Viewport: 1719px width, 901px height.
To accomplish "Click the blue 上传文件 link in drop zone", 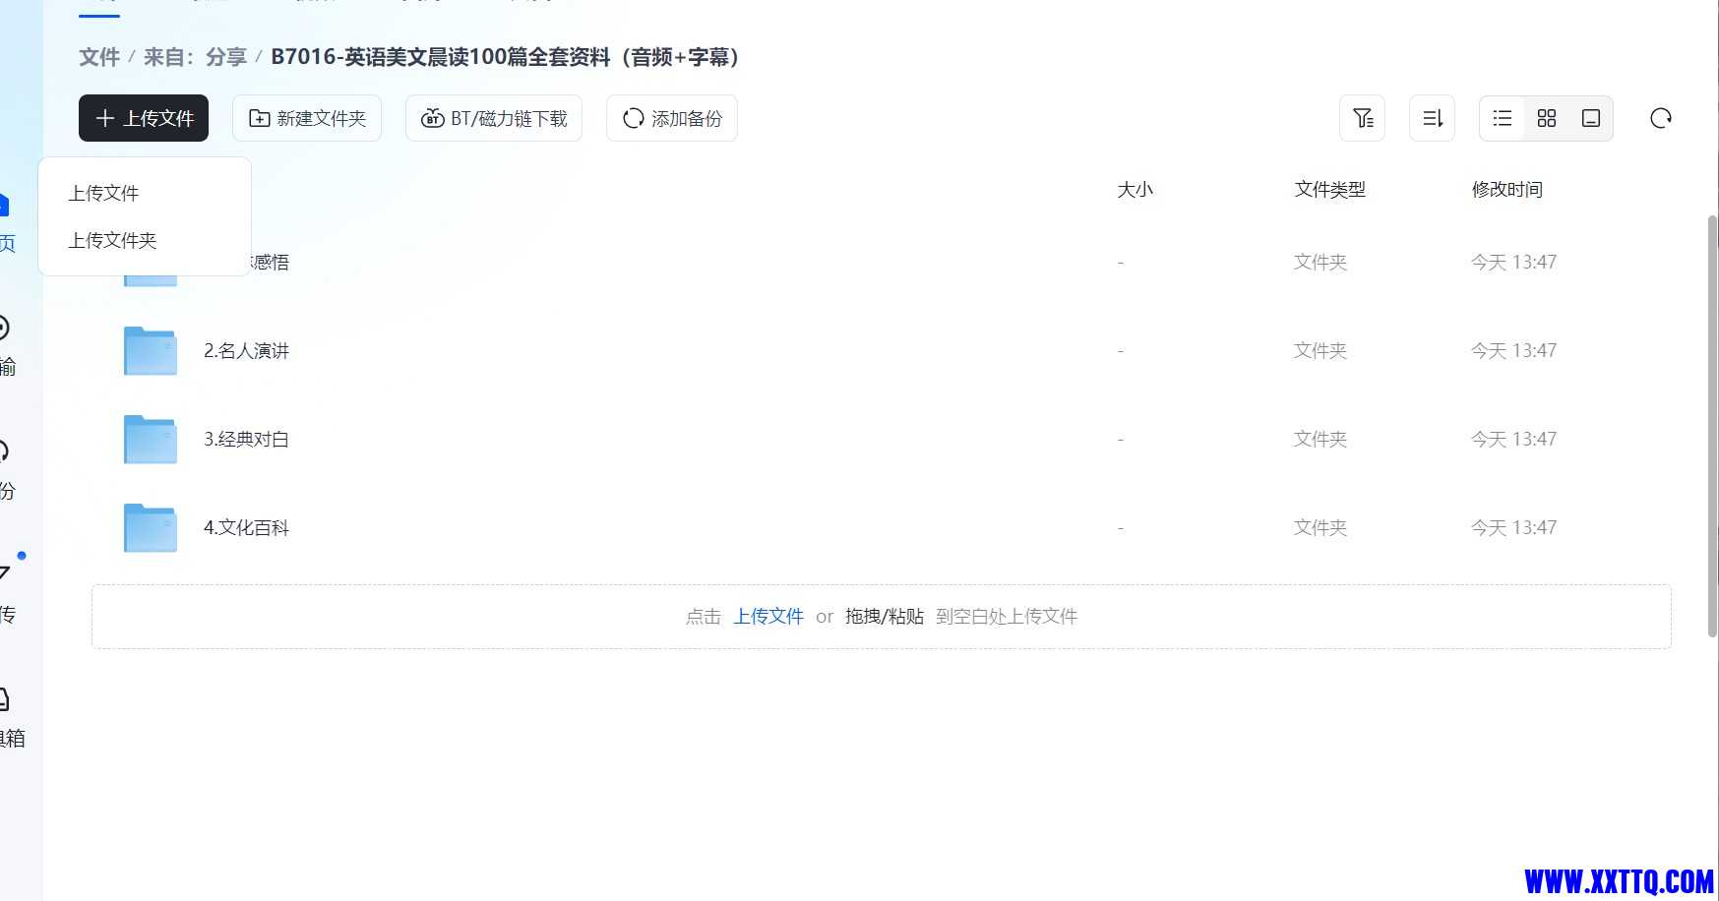I will [x=768, y=616].
